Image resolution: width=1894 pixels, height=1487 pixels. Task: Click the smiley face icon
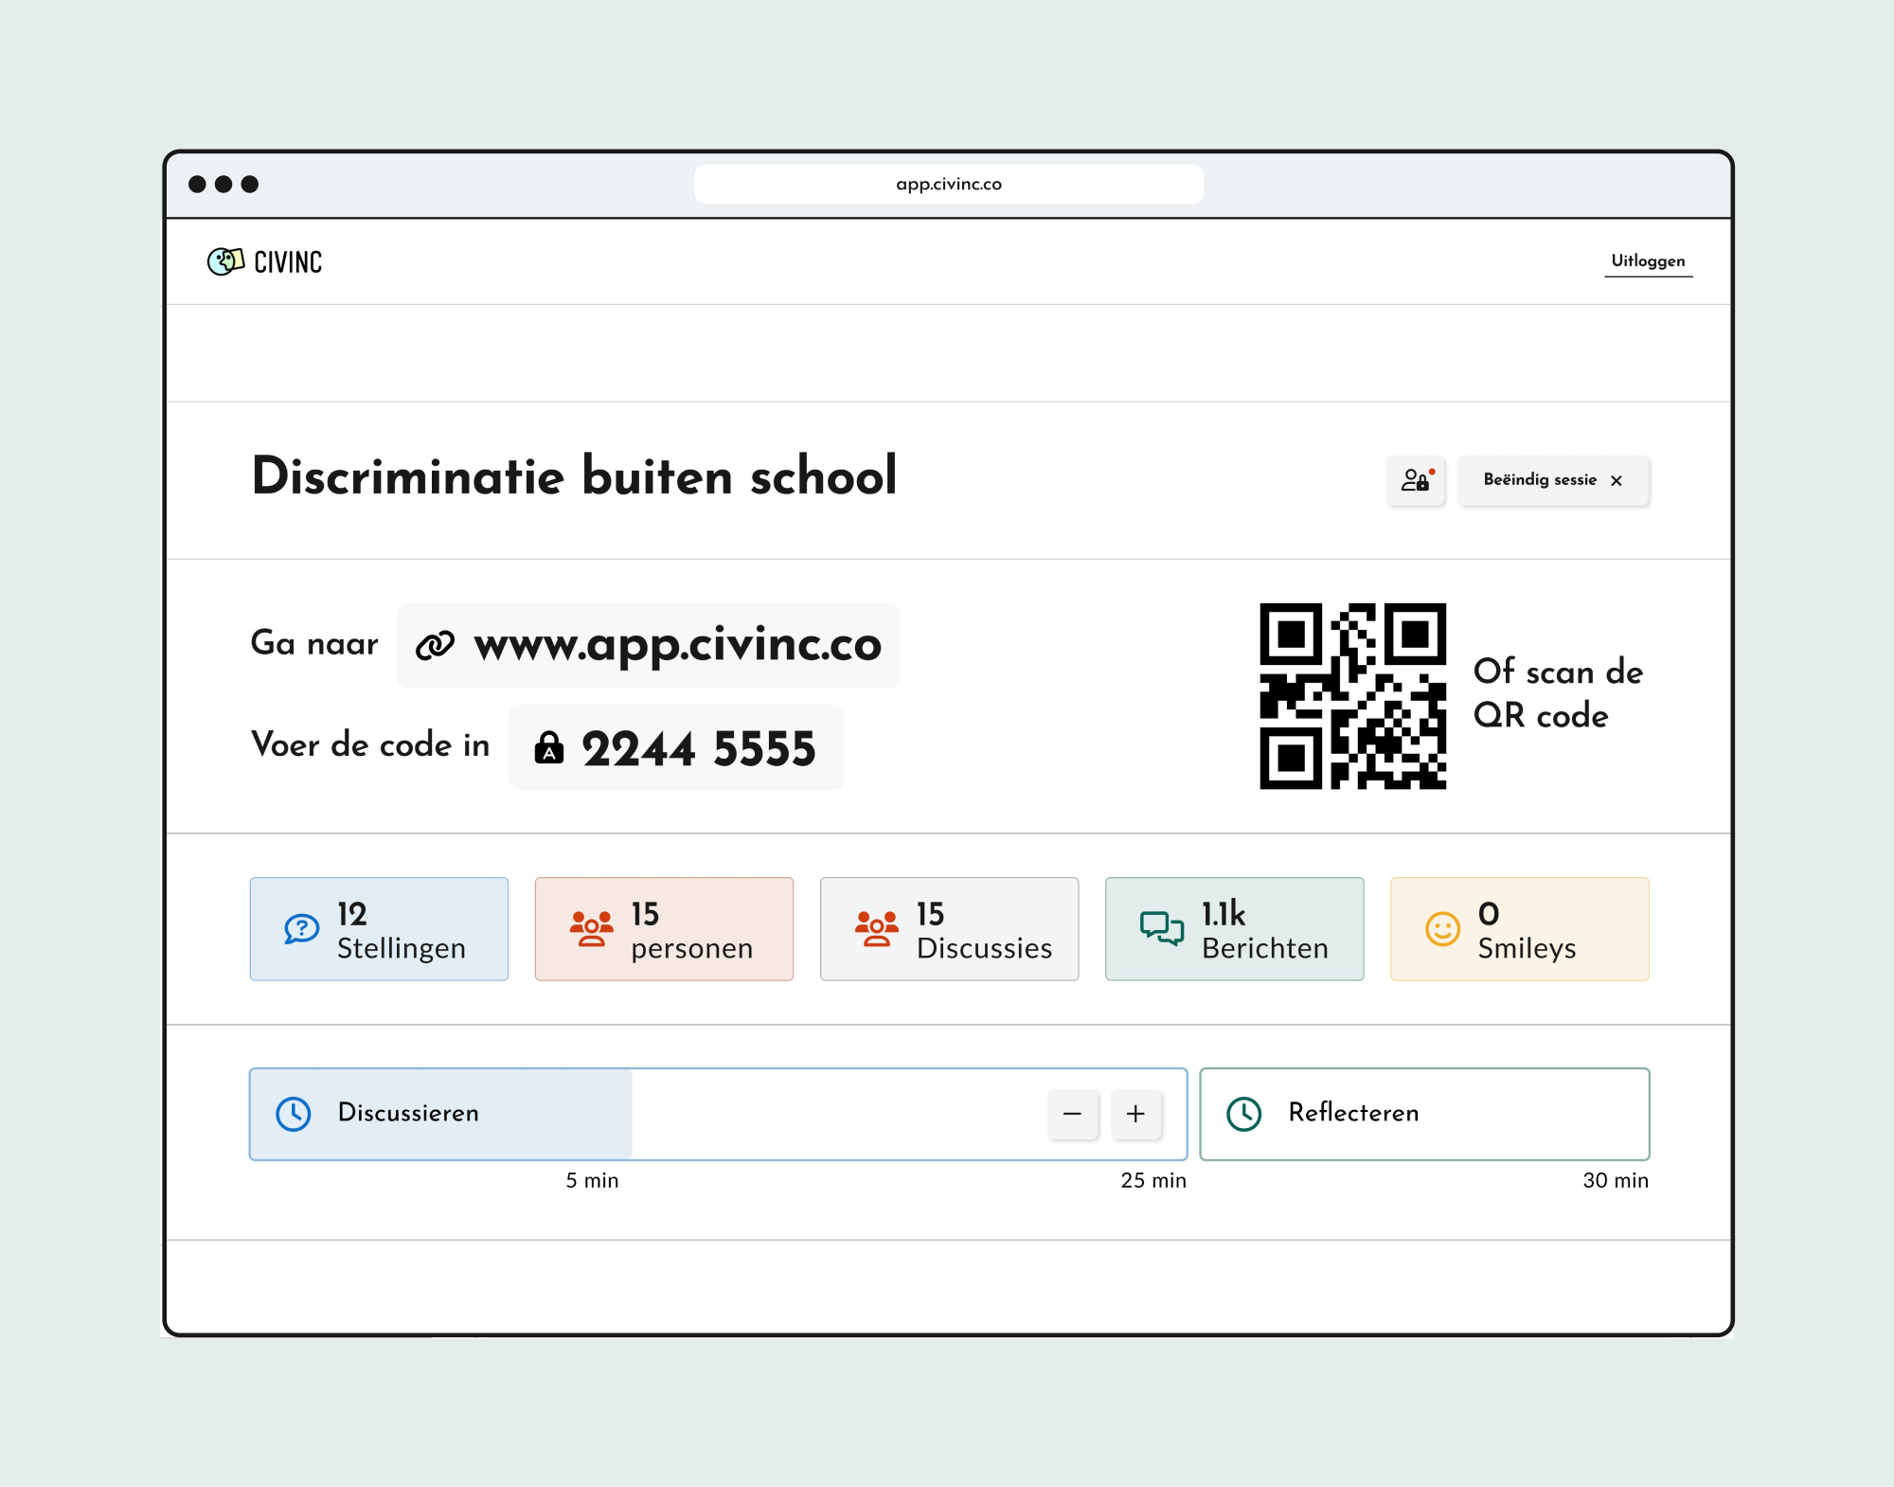(1442, 929)
